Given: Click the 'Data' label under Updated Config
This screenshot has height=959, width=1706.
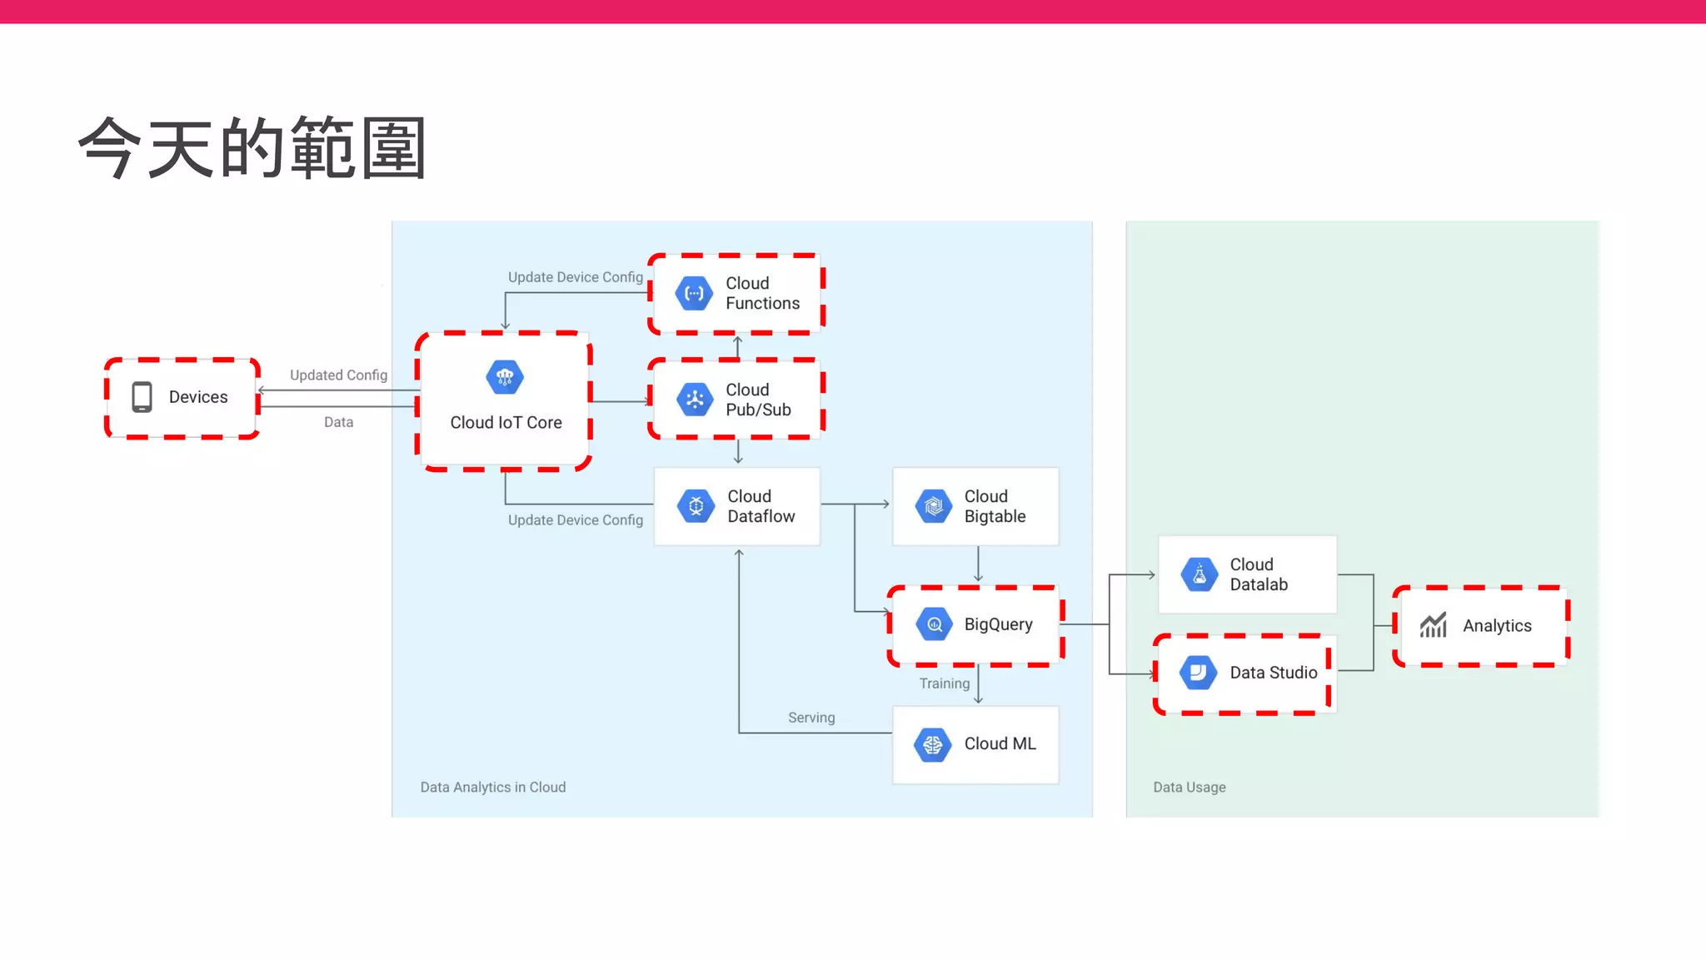Looking at the screenshot, I should tap(338, 422).
